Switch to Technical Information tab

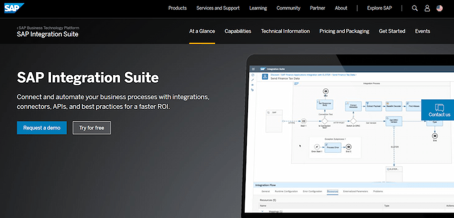coord(285,31)
